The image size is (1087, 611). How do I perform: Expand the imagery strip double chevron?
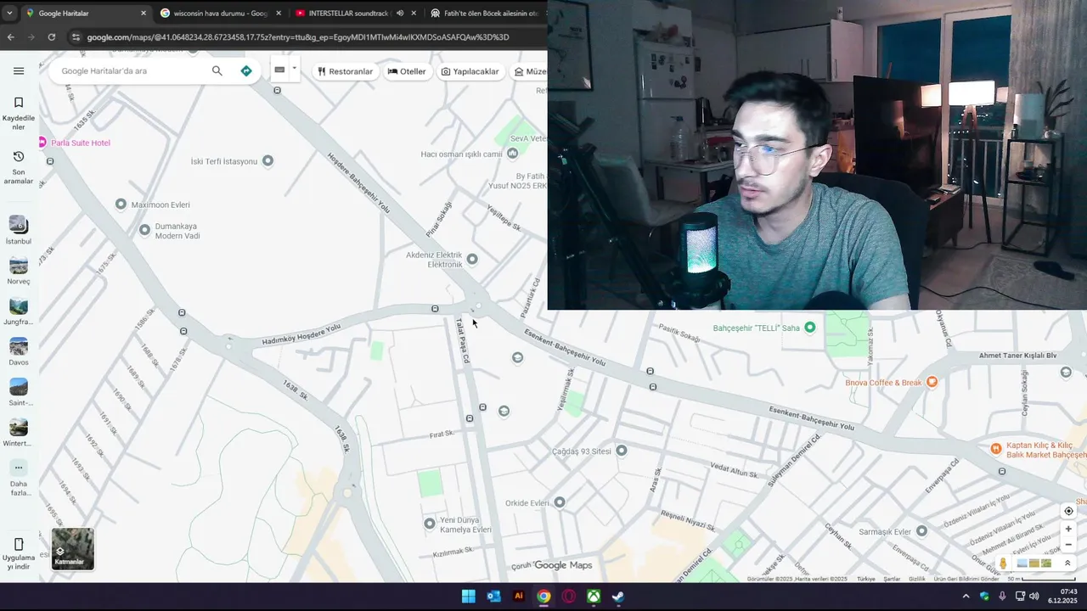1067,563
